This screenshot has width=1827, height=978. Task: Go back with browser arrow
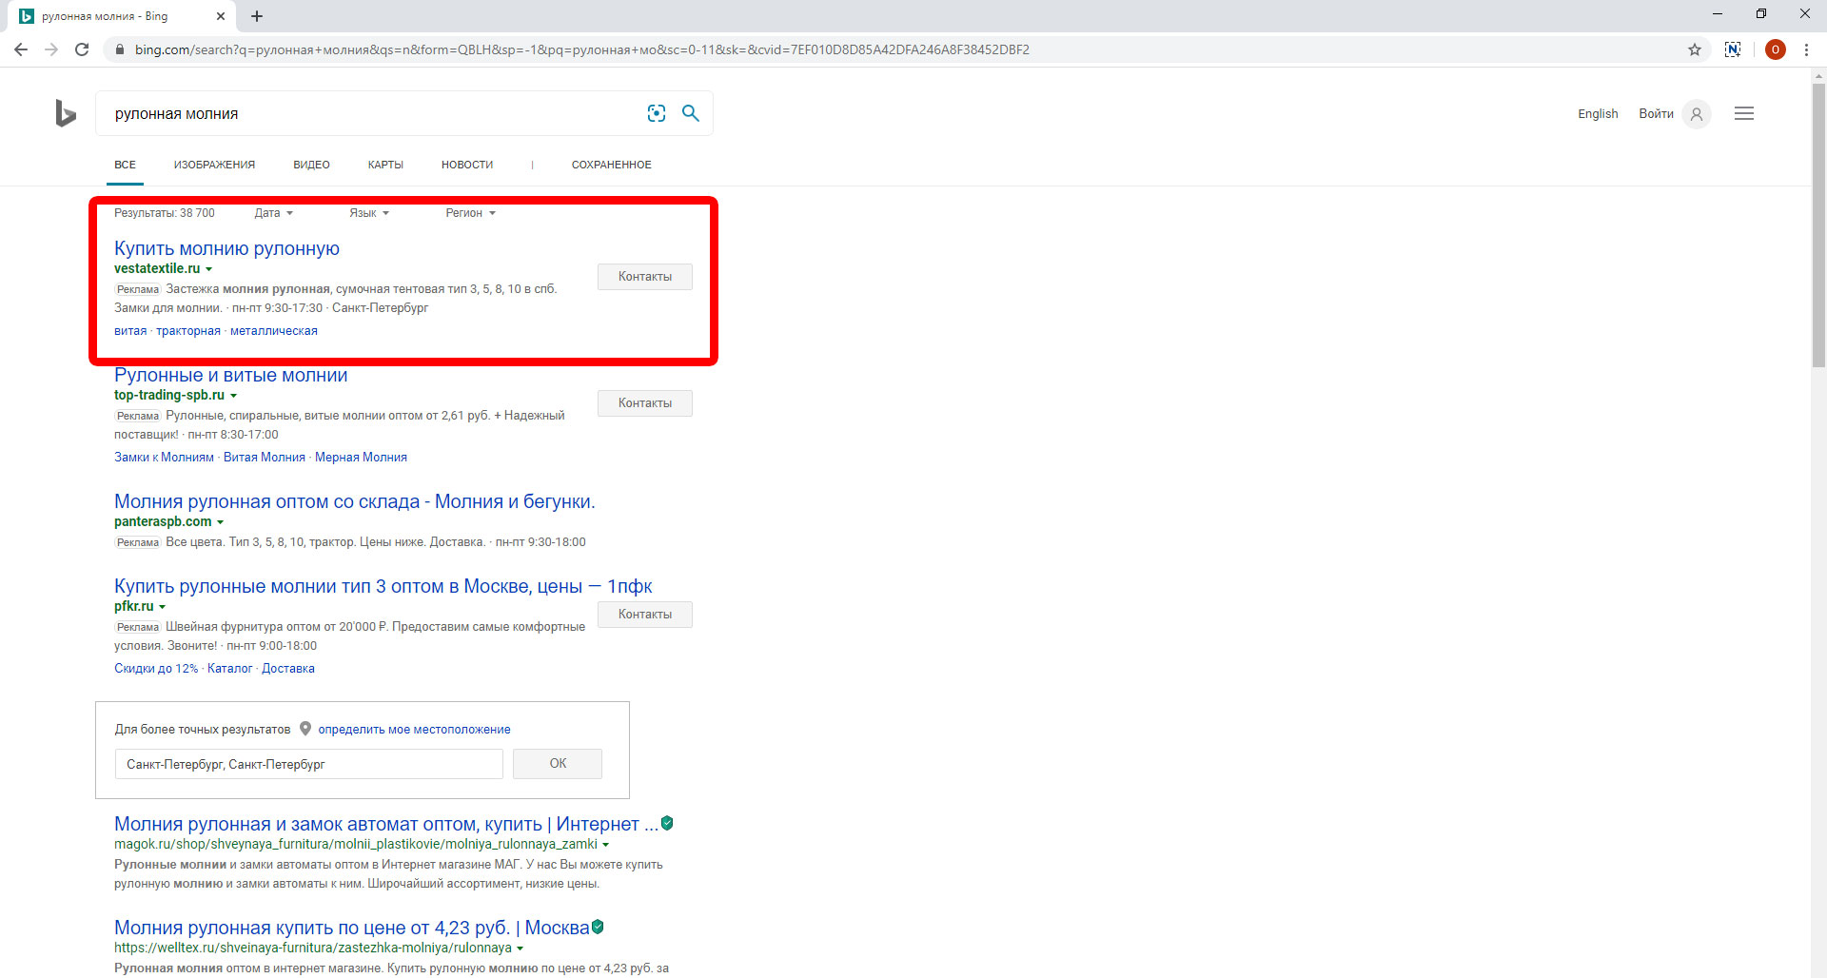coord(21,49)
